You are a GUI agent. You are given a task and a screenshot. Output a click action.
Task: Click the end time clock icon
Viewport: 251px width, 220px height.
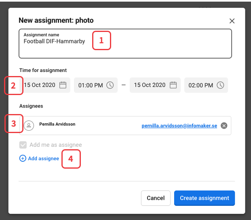[220, 85]
